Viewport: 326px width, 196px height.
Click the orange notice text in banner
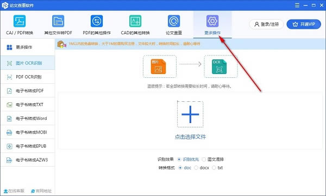(x=134, y=44)
